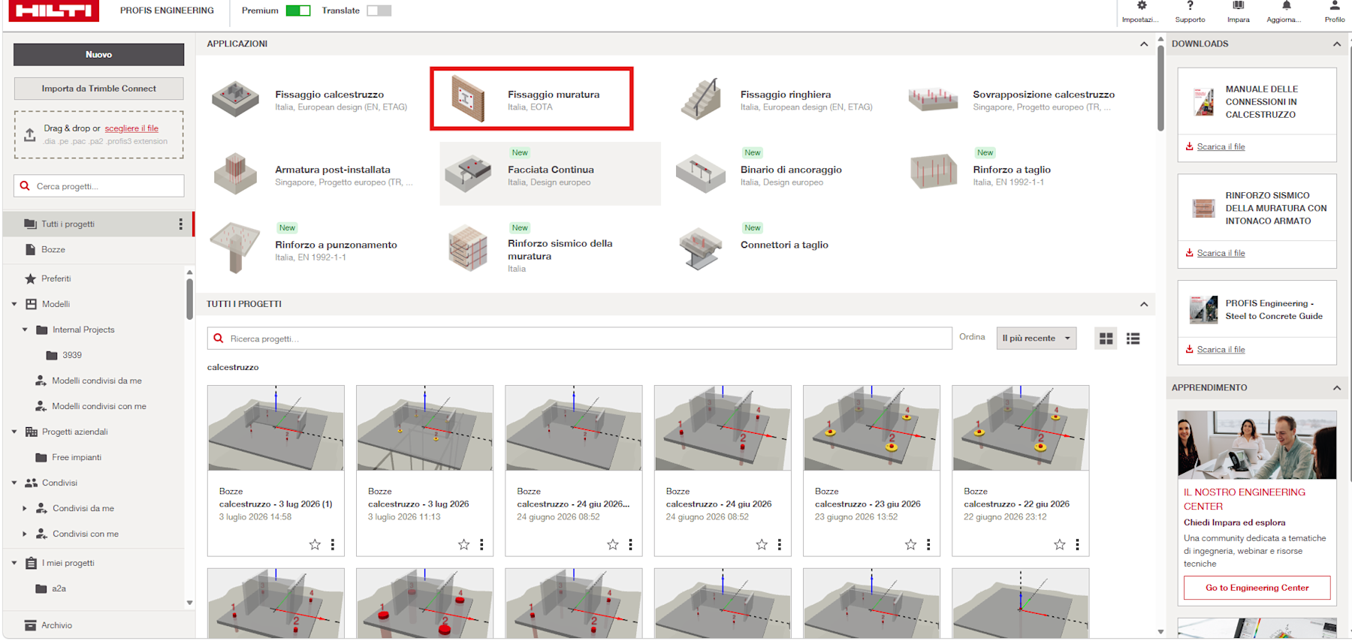This screenshot has height=641, width=1352.
Task: Click the Hilti logo
Action: (54, 11)
